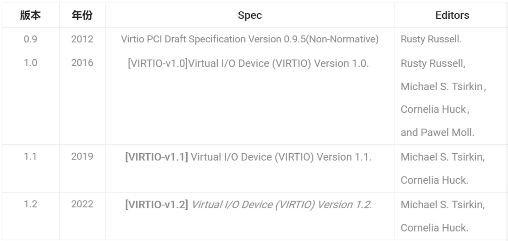This screenshot has width=508, height=241.
Task: Select version cell "1.2"
Action: pyautogui.click(x=30, y=204)
